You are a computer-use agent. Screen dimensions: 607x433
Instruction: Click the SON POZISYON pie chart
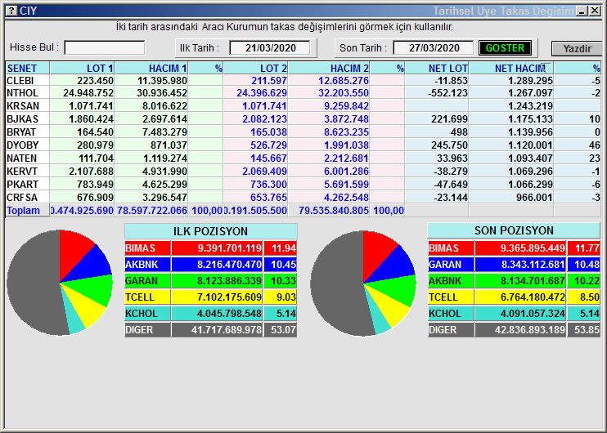[x=363, y=283]
